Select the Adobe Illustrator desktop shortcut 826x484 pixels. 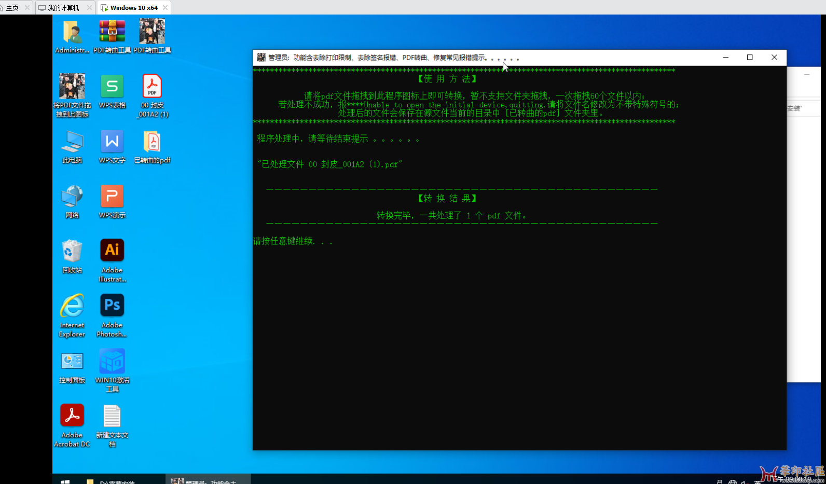[112, 251]
